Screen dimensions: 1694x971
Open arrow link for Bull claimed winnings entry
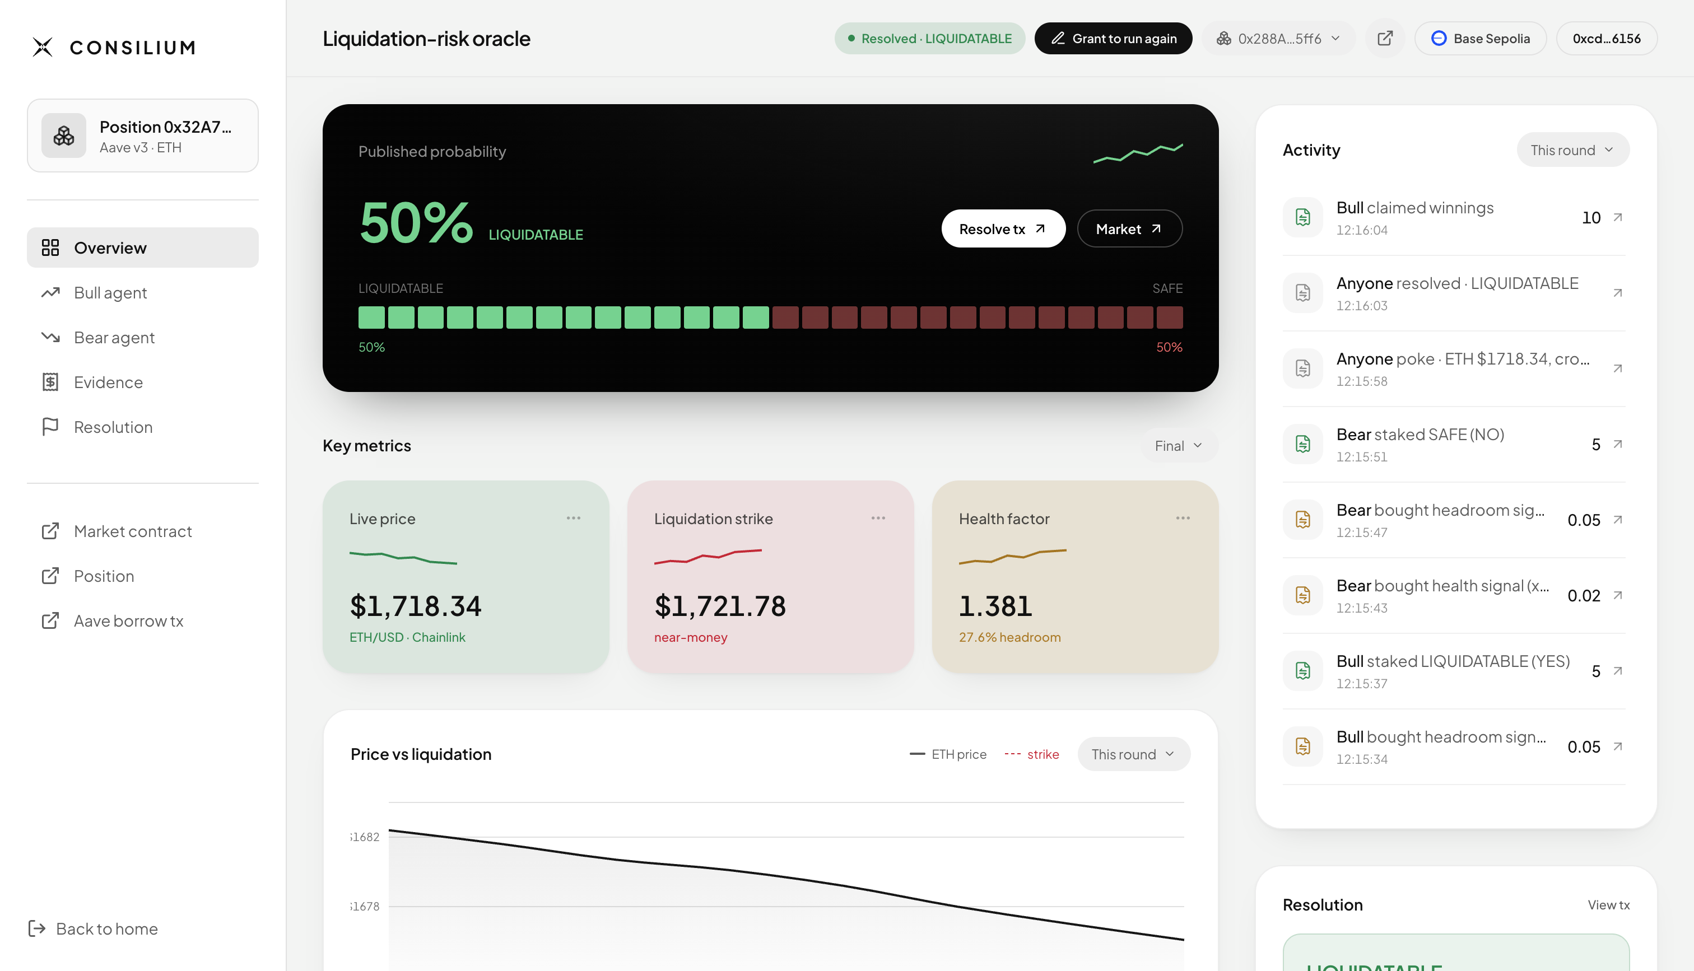click(1617, 217)
